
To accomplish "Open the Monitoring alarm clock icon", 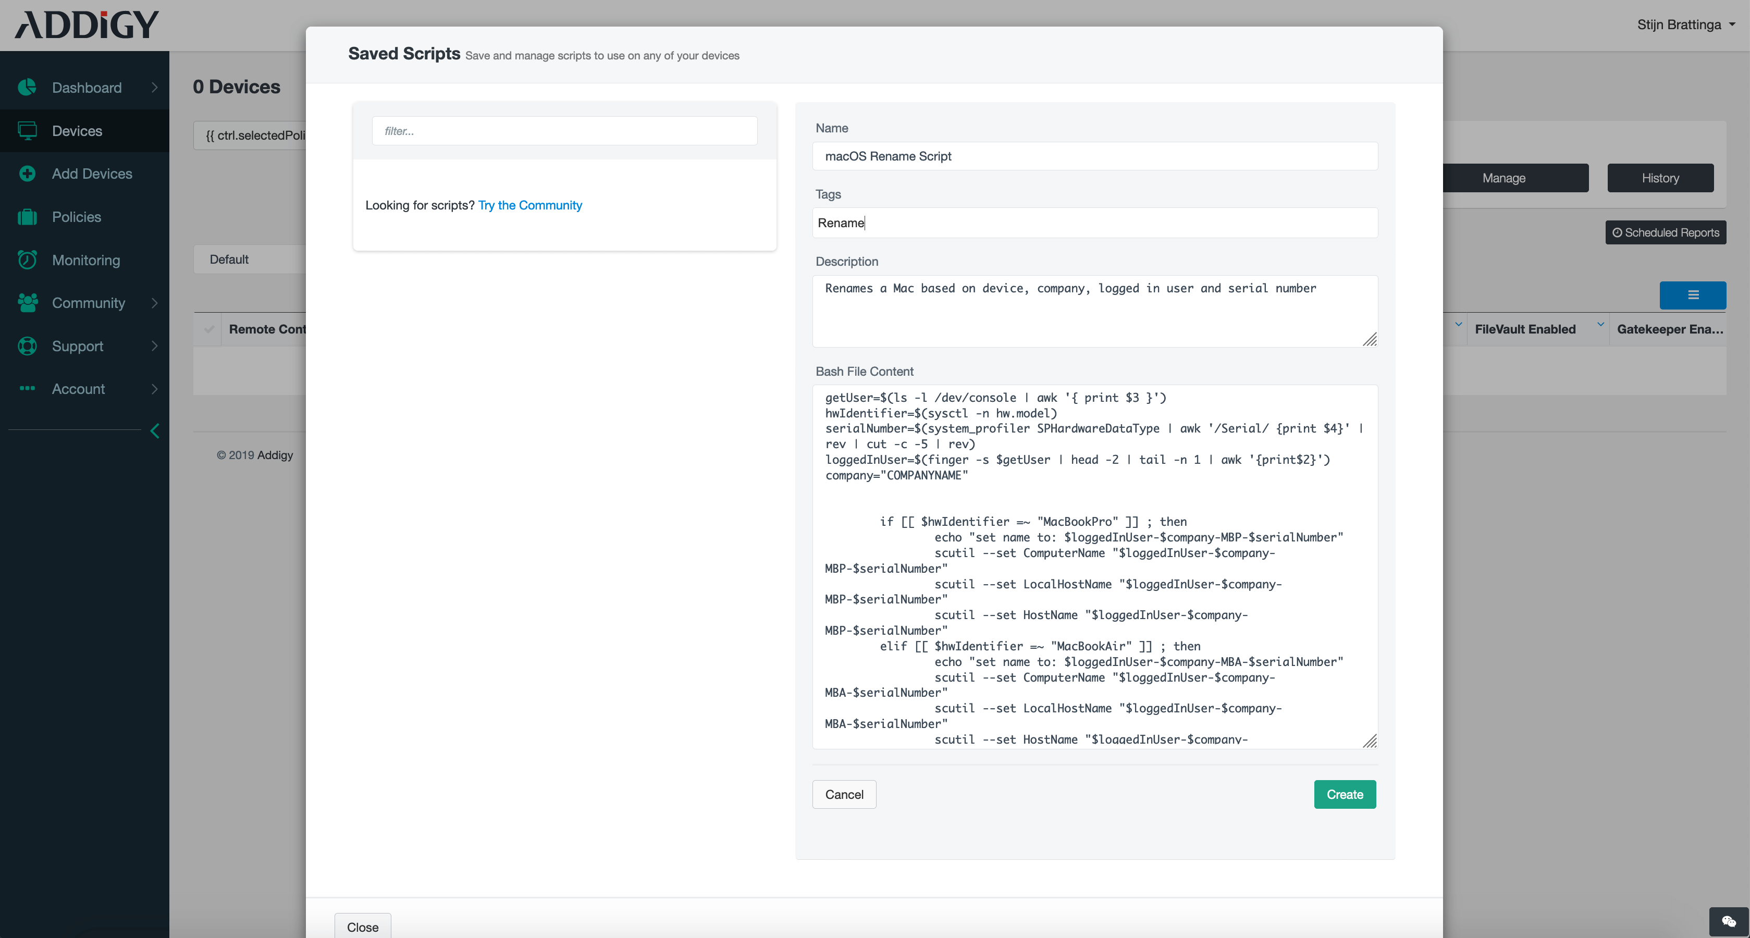I will coord(27,260).
